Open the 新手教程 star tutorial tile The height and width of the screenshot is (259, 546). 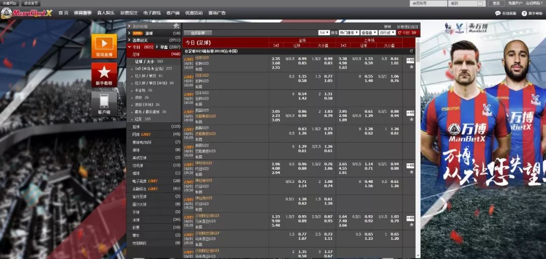coord(104,75)
